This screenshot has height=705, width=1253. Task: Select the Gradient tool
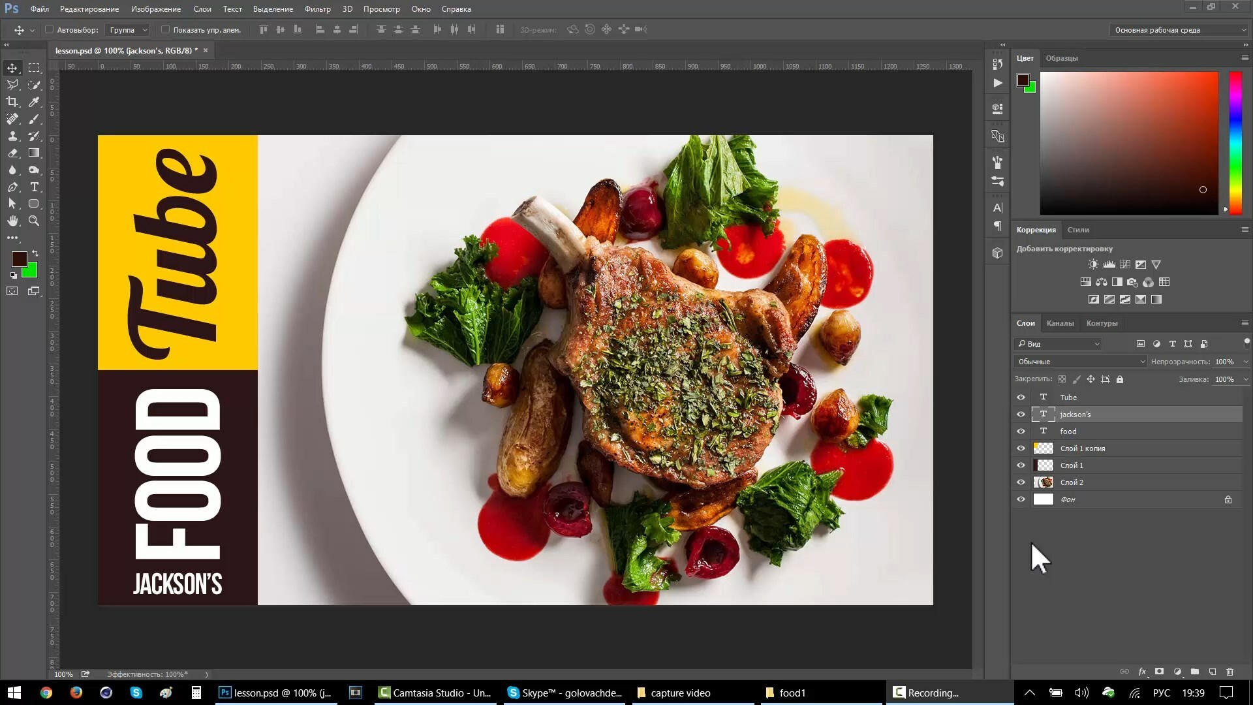pos(34,153)
